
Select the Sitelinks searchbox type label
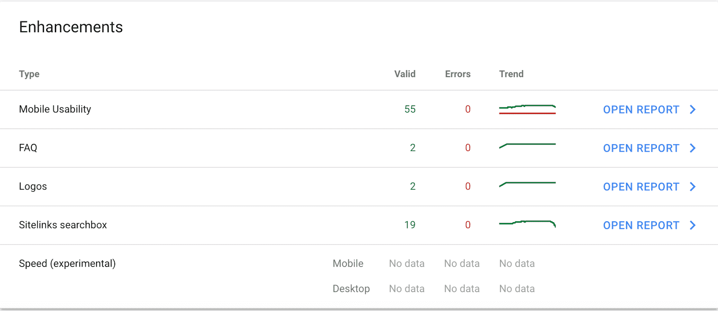click(63, 225)
